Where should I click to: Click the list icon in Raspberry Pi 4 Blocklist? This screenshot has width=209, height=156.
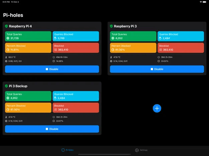(x=55, y=50)
